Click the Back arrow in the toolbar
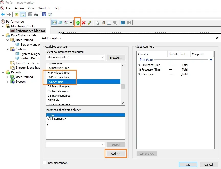The image size is (221, 169). (3, 15)
